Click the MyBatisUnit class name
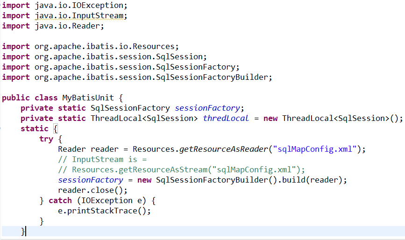This screenshot has height=240, width=405. click(88, 98)
